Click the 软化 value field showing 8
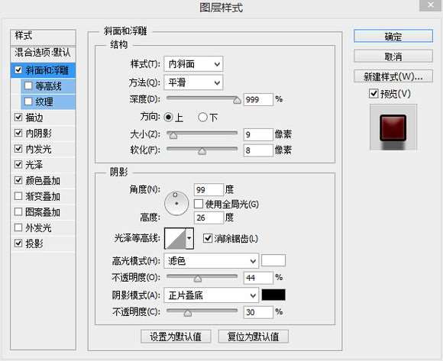This screenshot has width=443, height=361. pyautogui.click(x=258, y=150)
